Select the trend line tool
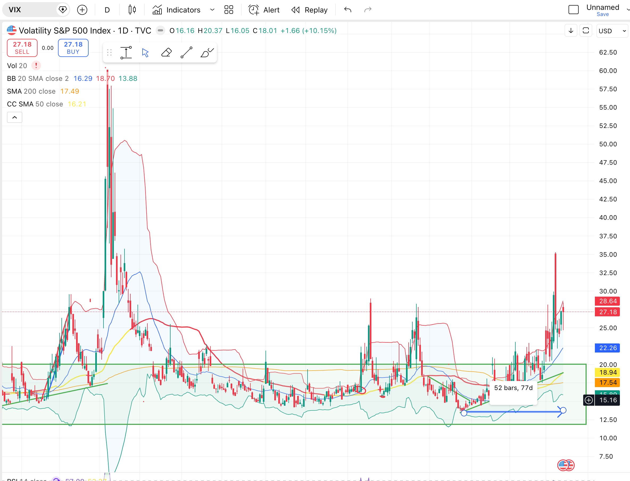630x481 pixels. pos(186,53)
